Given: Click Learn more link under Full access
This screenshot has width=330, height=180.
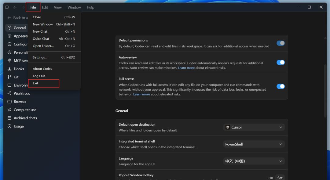Looking at the screenshot, I should (141, 94).
